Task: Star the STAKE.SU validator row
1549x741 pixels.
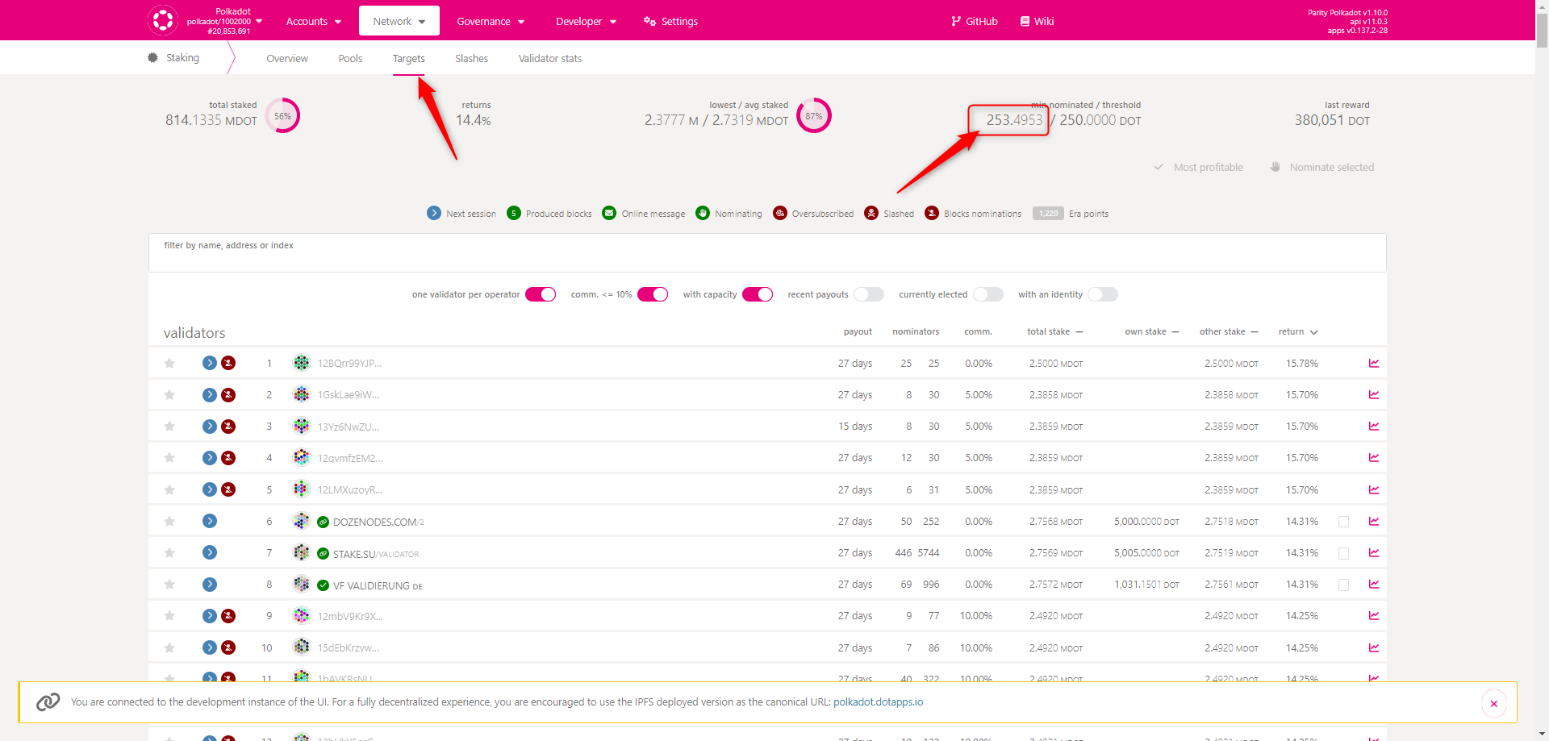Action: 169,553
